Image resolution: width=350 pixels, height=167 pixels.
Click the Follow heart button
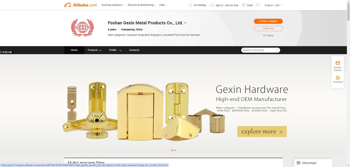tap(268, 35)
